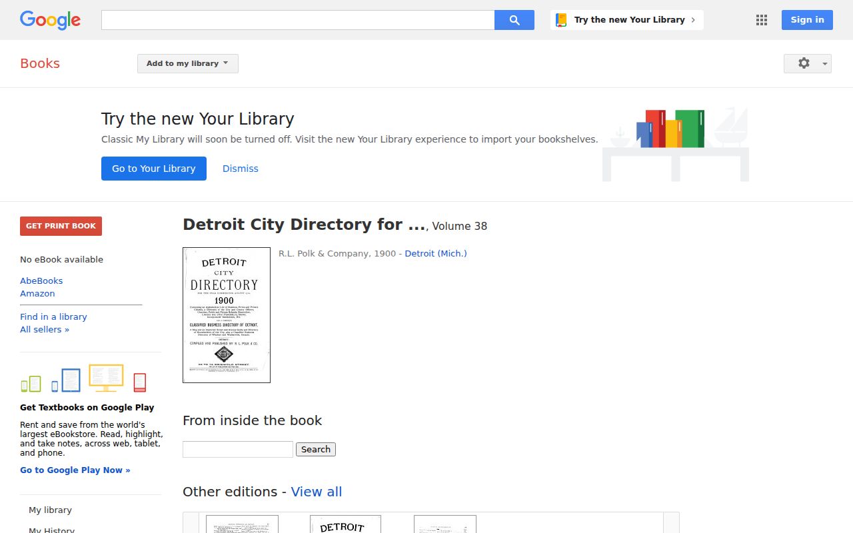Click the Detroit (Mich.) subject link
The width and height of the screenshot is (853, 533).
point(436,254)
